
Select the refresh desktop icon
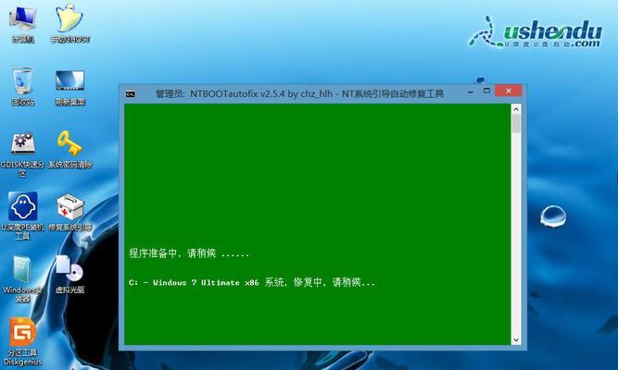pyautogui.click(x=69, y=87)
